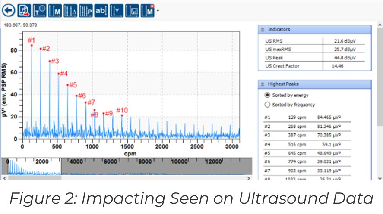This screenshot has height=214, width=383.
Task: Select the delta marker tool
Action: click(70, 10)
